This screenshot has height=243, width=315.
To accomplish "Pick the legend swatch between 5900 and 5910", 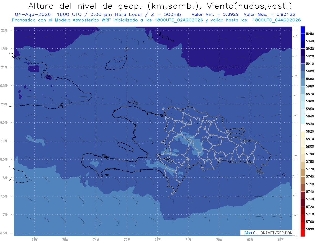I will pyautogui.click(x=303, y=67).
